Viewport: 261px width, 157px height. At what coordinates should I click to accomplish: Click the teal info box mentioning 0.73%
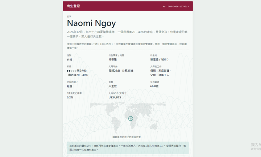128,148
